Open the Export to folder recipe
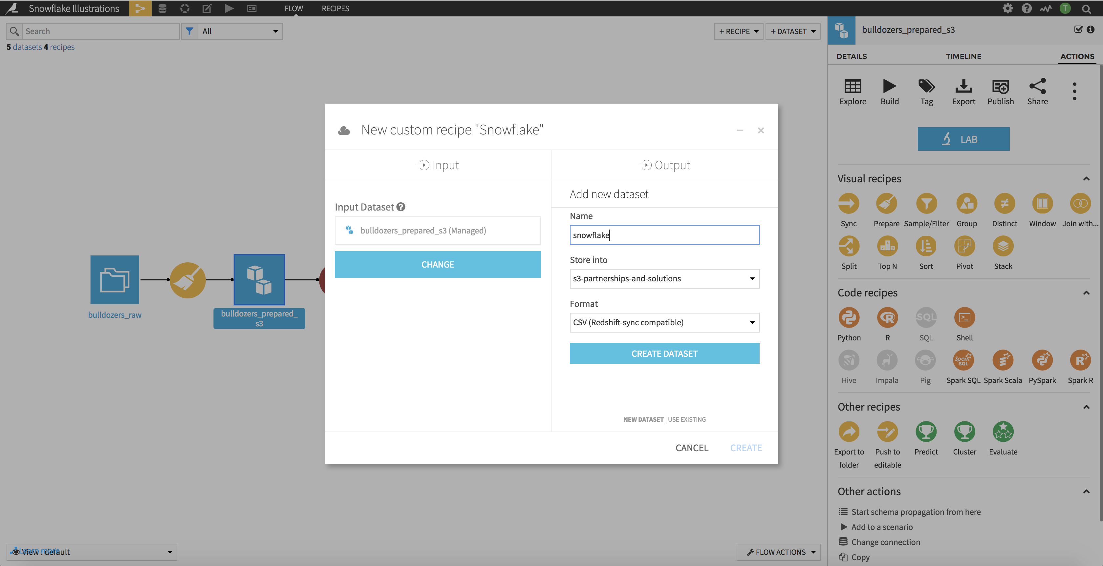The height and width of the screenshot is (566, 1103). click(x=849, y=432)
